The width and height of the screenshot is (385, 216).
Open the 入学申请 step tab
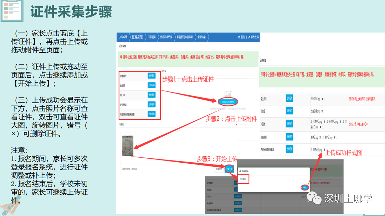[x=123, y=37]
